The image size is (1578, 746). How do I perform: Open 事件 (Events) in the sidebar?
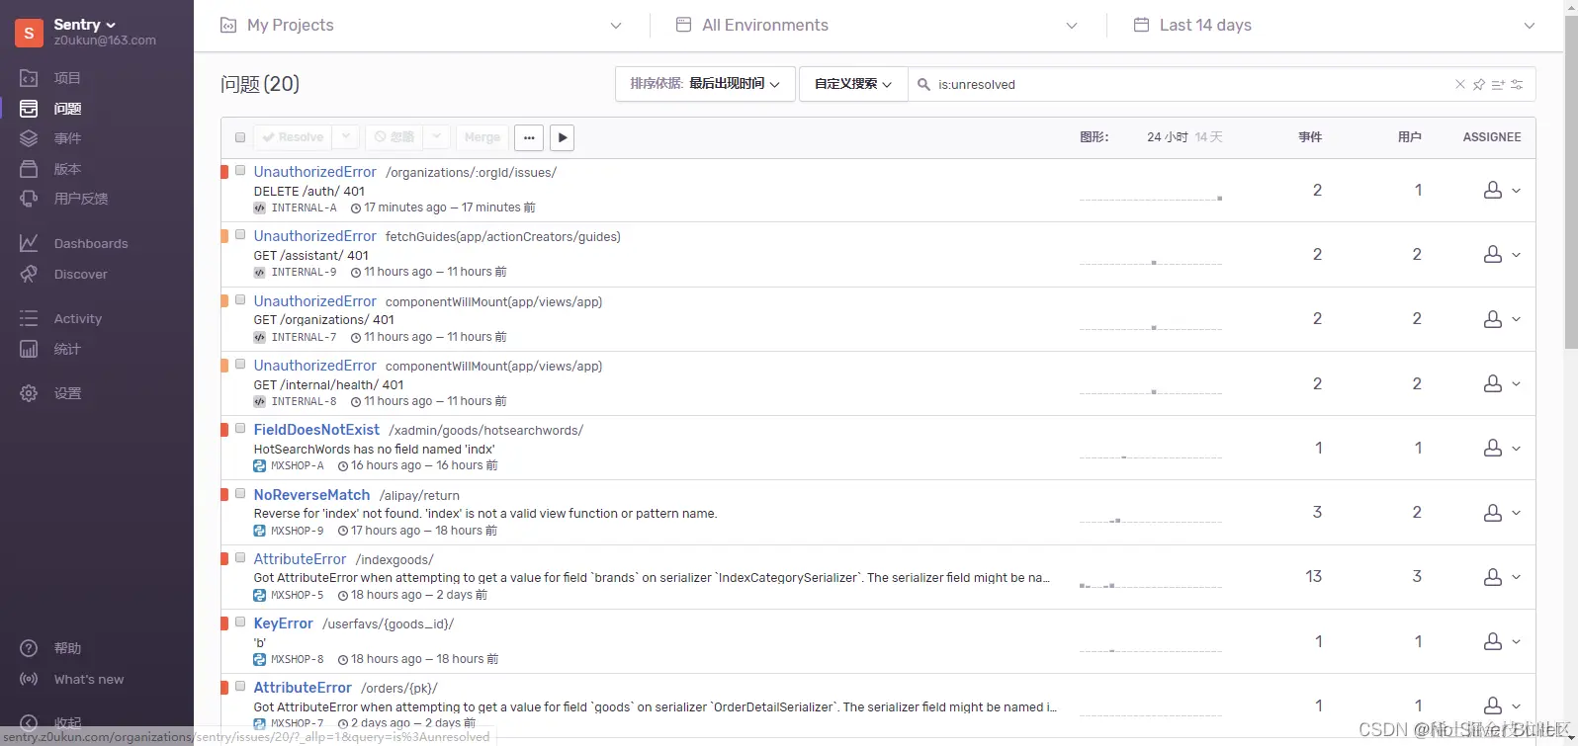point(67,138)
